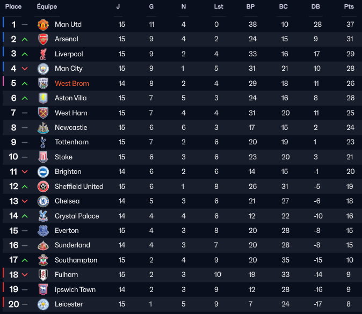362x314 pixels.
Task: Open the West Brom crest
Action: 43,83
